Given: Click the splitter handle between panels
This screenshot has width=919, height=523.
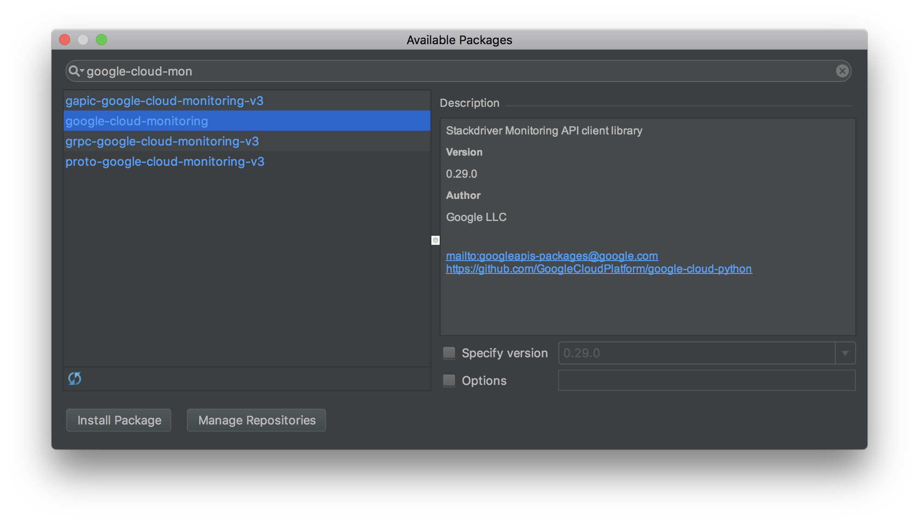Looking at the screenshot, I should [x=436, y=240].
